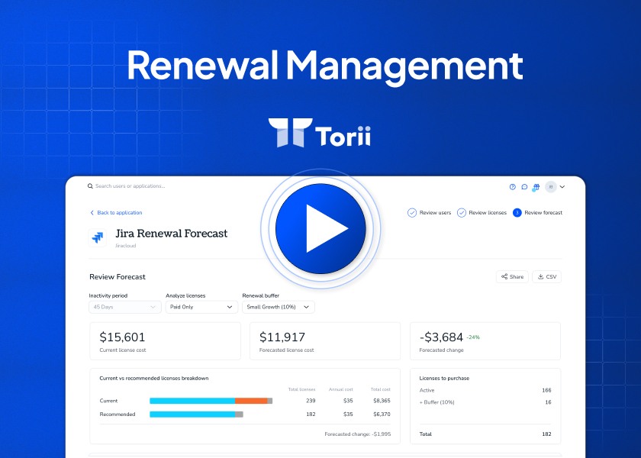Select the Review licenses step

point(482,213)
